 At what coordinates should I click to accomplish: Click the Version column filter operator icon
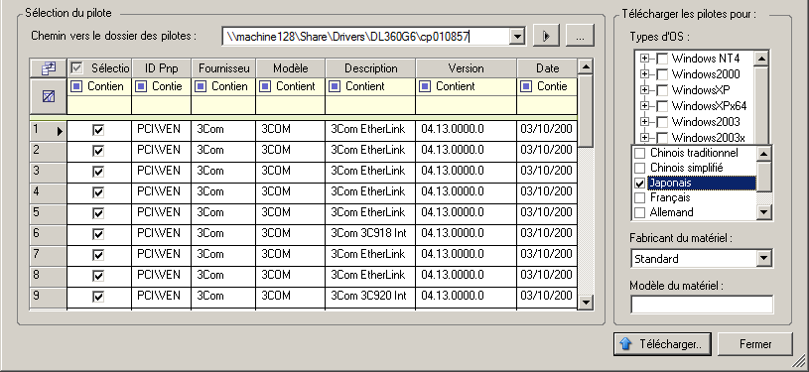click(x=425, y=86)
